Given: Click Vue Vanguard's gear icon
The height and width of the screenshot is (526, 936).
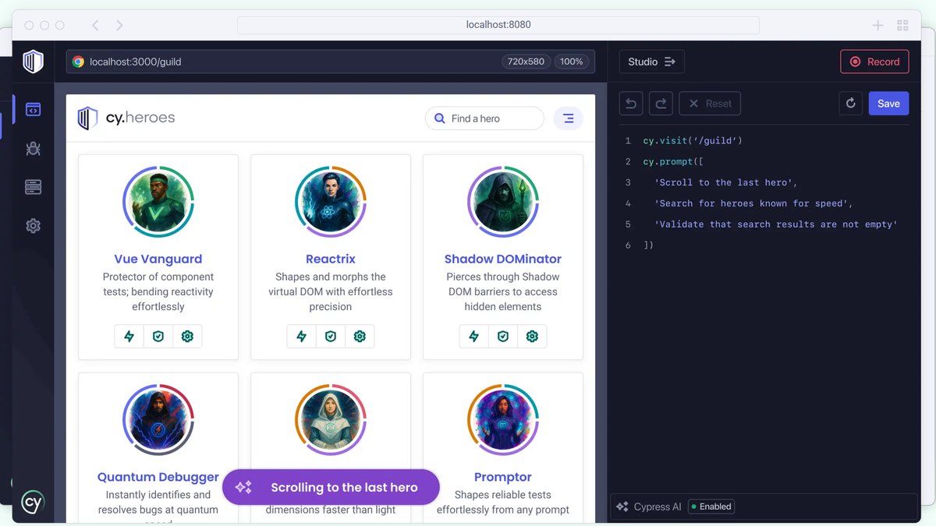Looking at the screenshot, I should pyautogui.click(x=187, y=337).
